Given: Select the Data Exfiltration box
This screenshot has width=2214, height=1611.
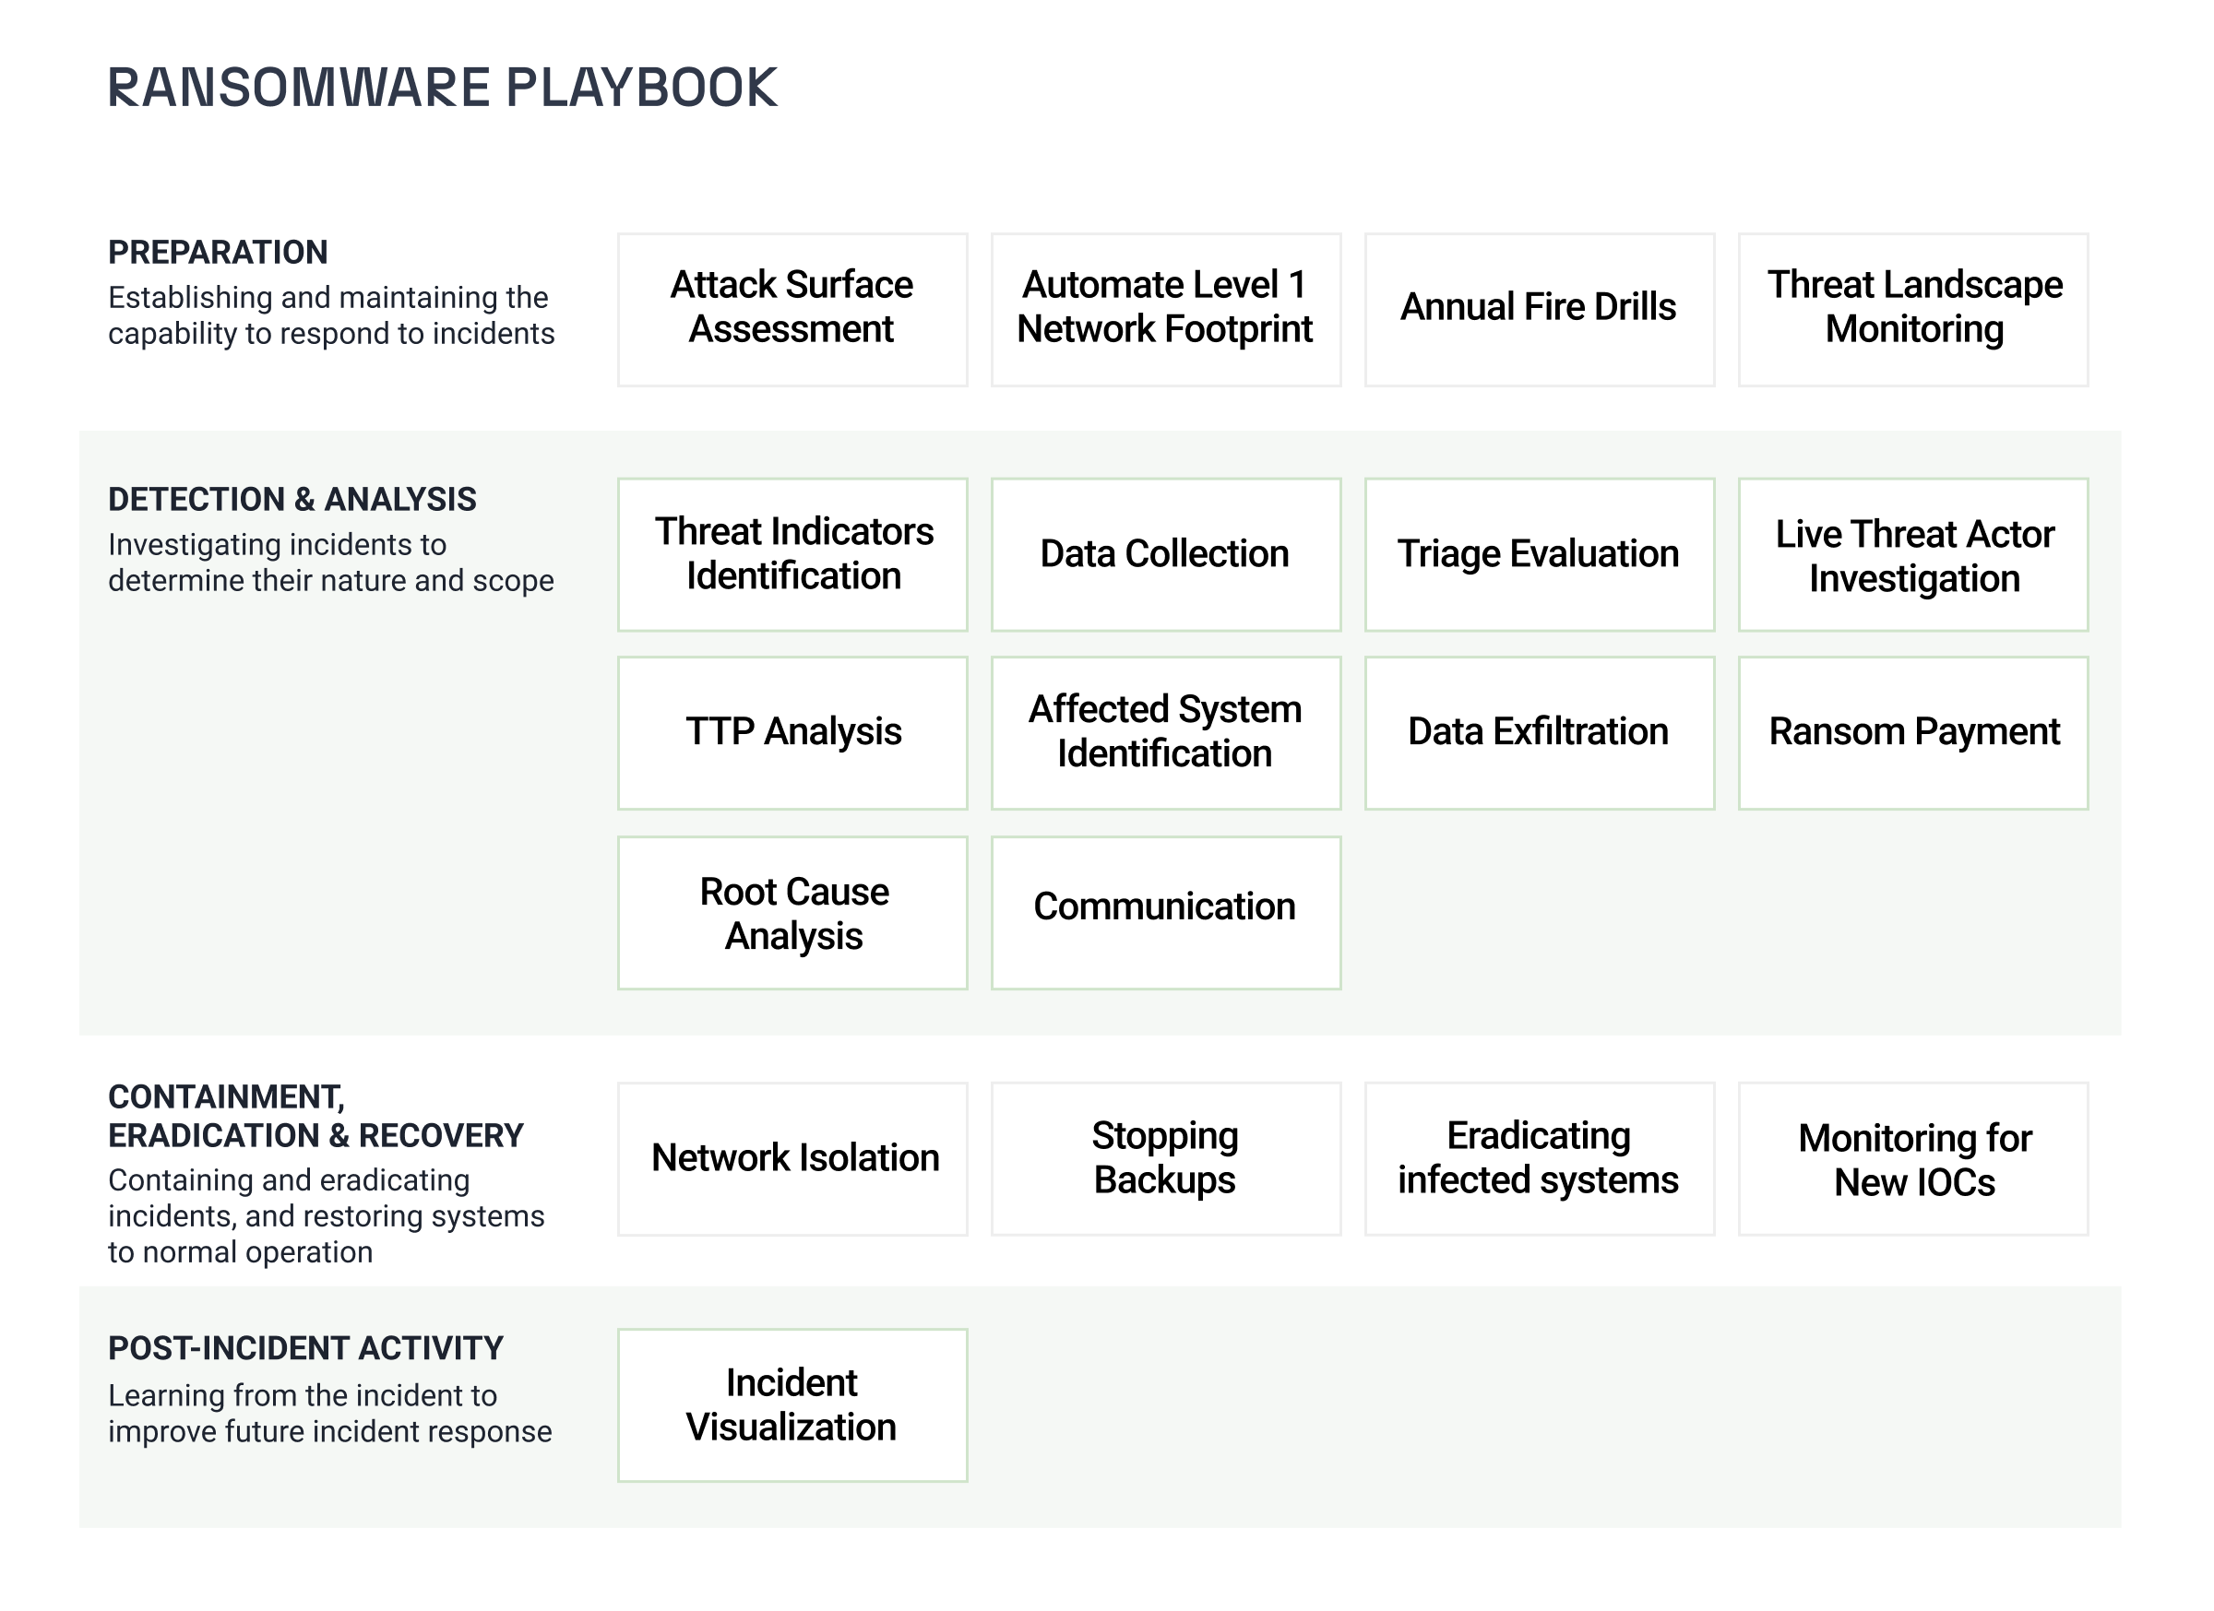Looking at the screenshot, I should coord(1540,733).
